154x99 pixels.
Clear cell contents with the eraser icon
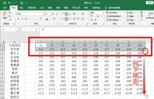pos(141,20)
